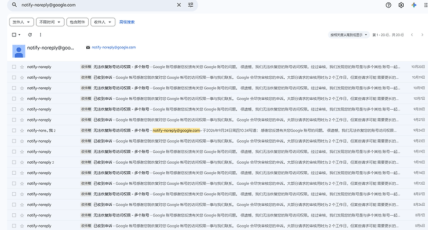Toggle the 包含附件 filter chip
Screen dimensions: 428x230
point(78,22)
